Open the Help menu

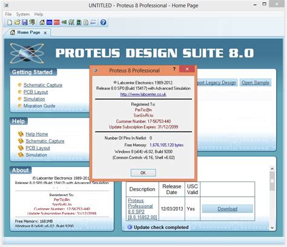[39, 14]
